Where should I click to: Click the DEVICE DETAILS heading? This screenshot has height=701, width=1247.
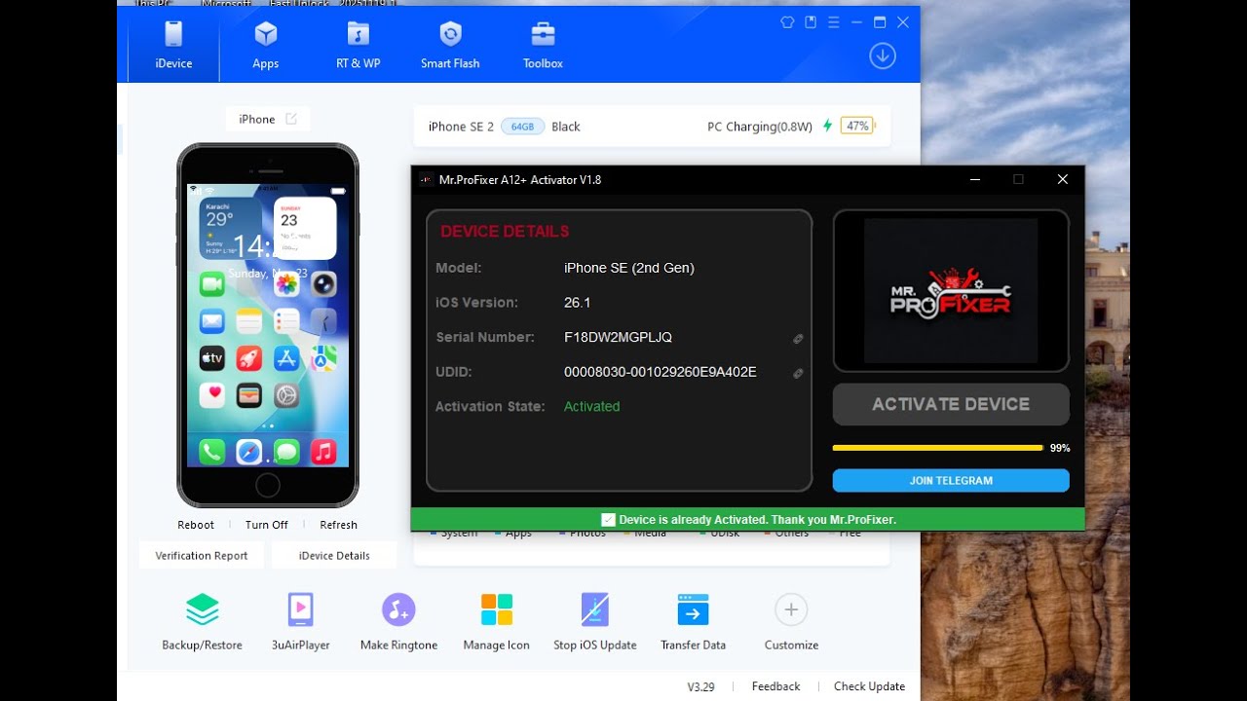(505, 232)
